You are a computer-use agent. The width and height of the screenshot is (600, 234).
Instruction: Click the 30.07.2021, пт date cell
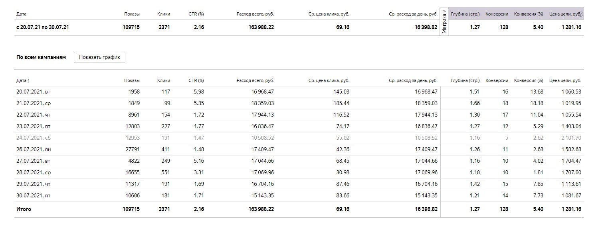33,196
